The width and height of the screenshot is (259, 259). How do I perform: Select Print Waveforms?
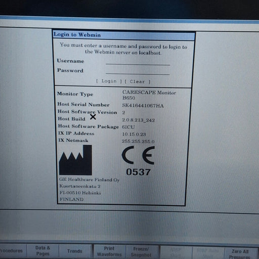(109, 251)
